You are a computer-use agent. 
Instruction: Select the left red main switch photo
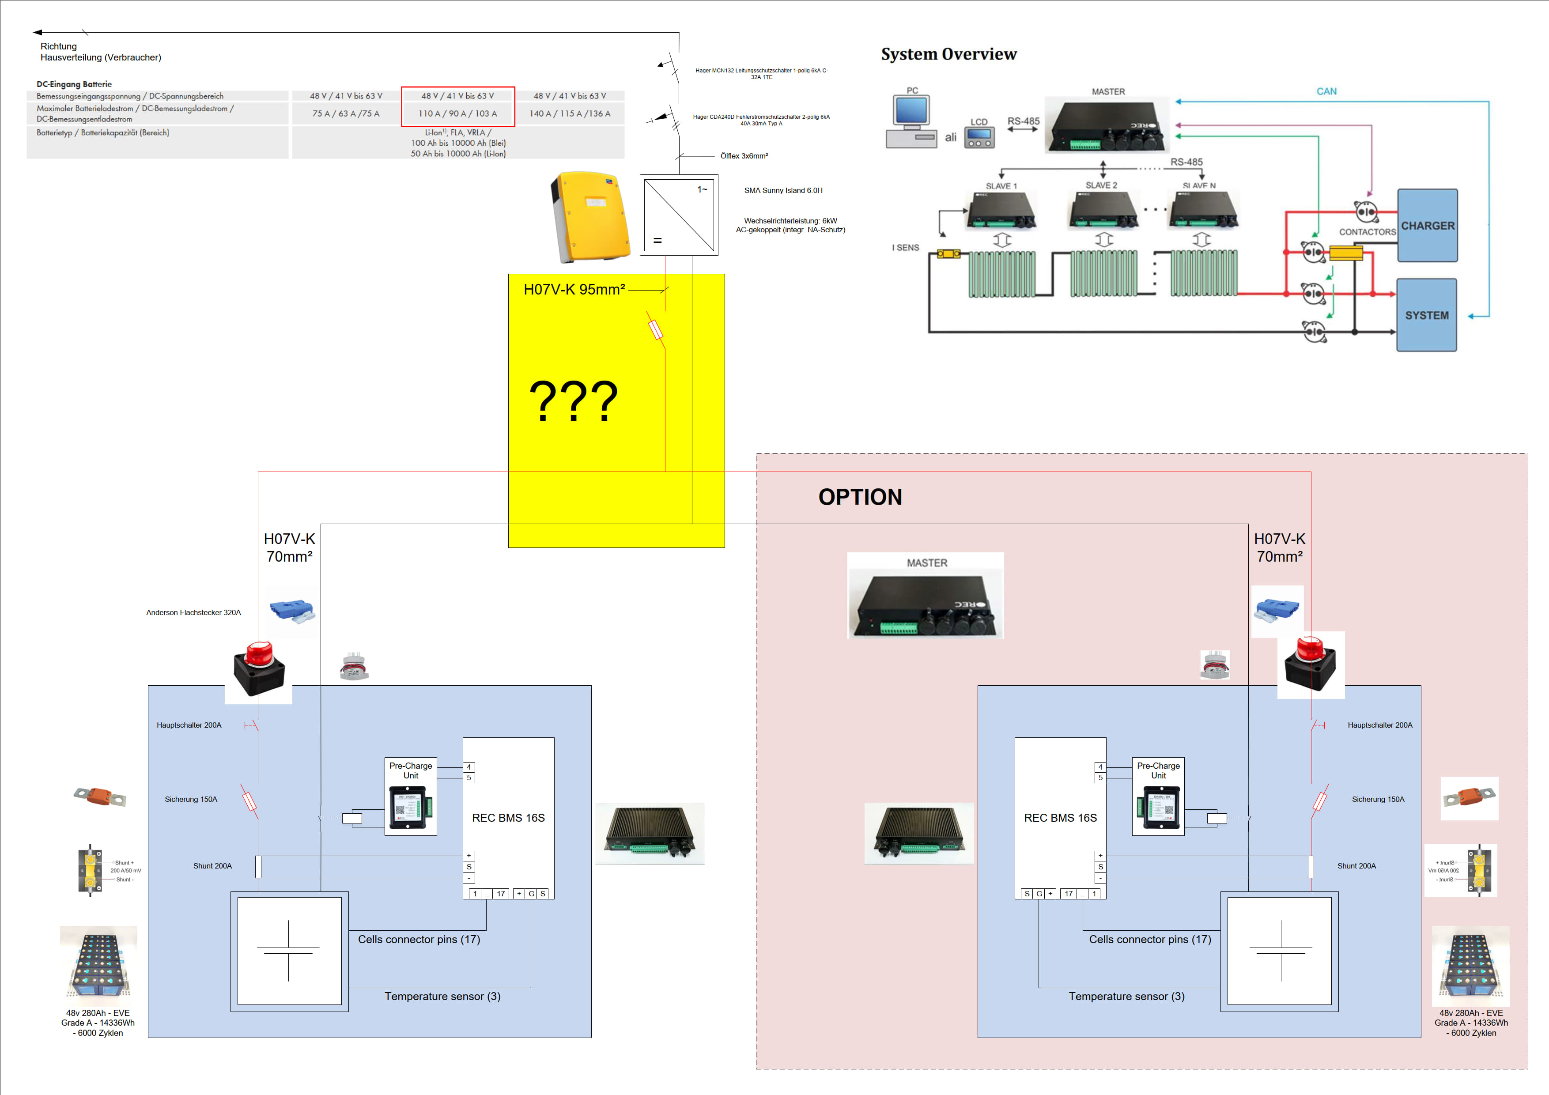[259, 669]
